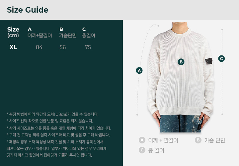Click the legend text 가슴 단면

(215, 140)
